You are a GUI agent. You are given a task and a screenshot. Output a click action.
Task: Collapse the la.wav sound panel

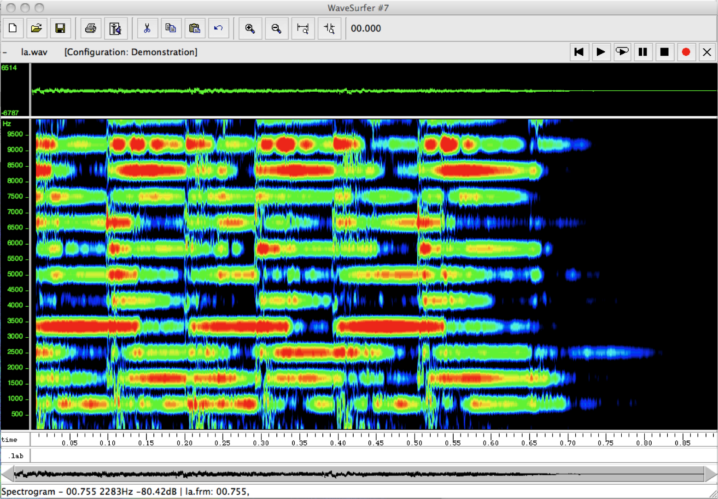click(x=5, y=53)
